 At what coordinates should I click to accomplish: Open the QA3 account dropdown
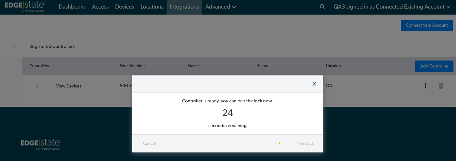(392, 7)
